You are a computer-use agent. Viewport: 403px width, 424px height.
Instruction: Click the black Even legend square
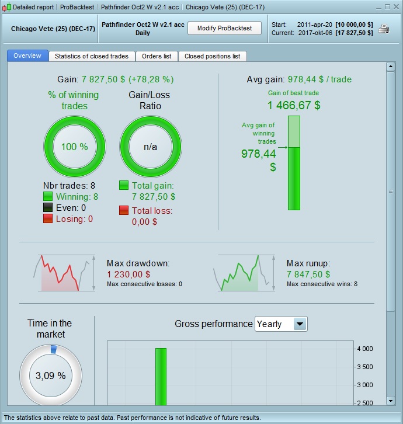click(48, 207)
